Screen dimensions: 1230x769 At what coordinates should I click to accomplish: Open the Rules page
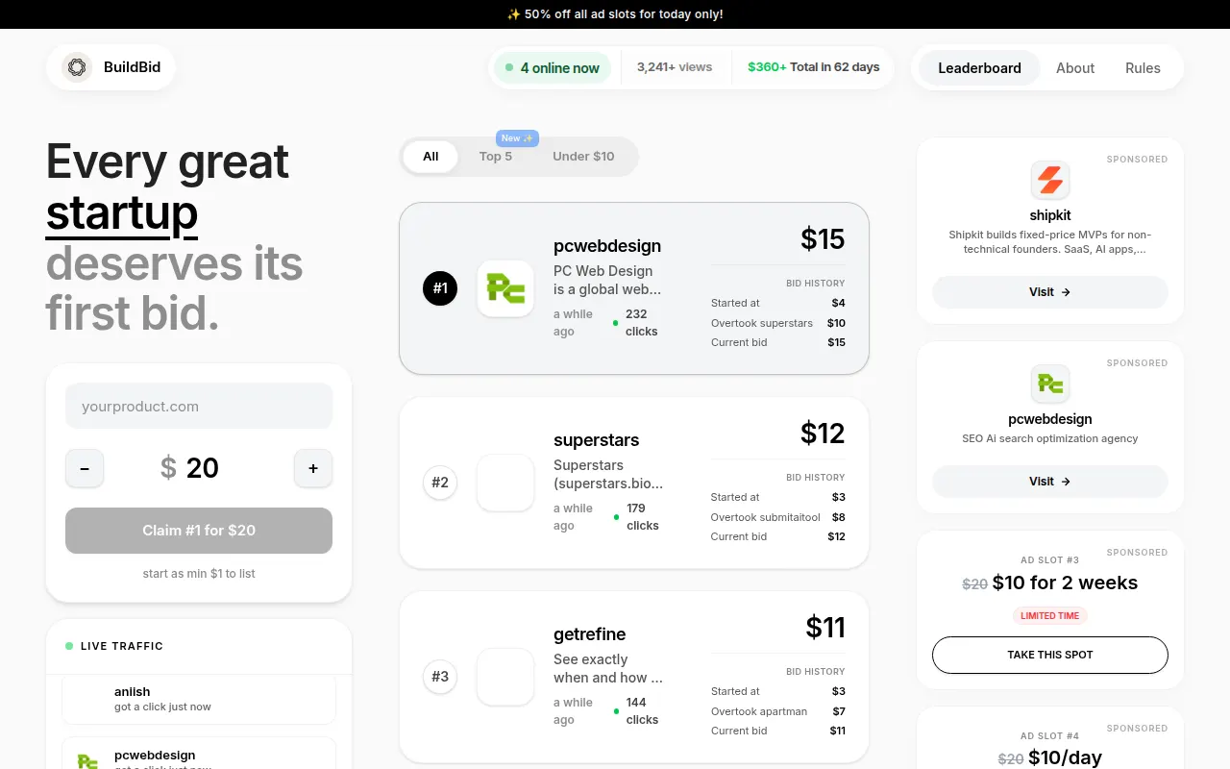[x=1143, y=68]
